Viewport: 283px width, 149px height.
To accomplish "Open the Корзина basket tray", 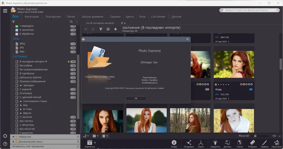I will coord(90,144).
